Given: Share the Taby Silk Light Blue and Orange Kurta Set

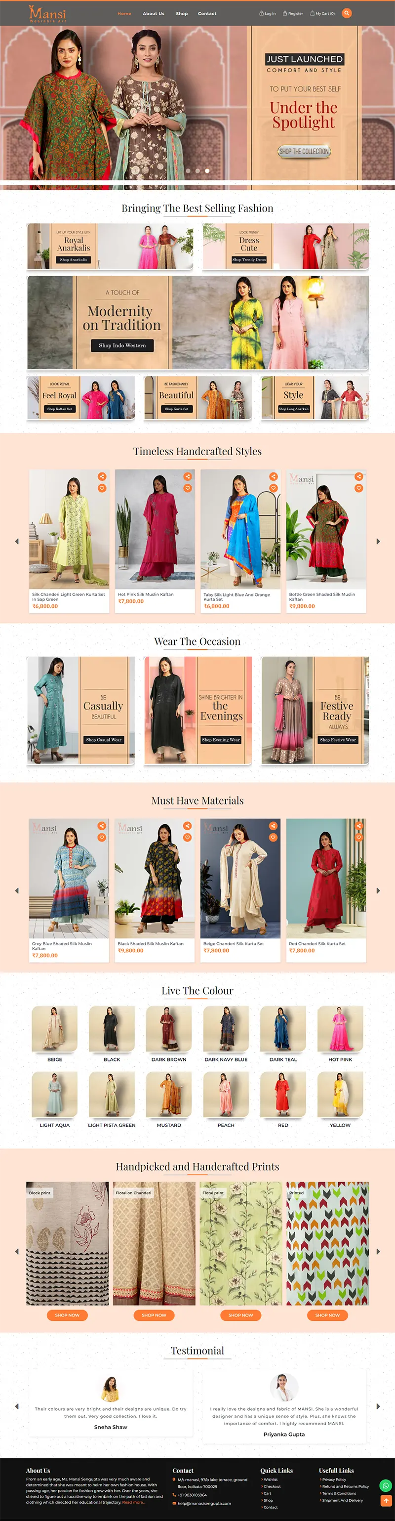Looking at the screenshot, I should [x=273, y=476].
